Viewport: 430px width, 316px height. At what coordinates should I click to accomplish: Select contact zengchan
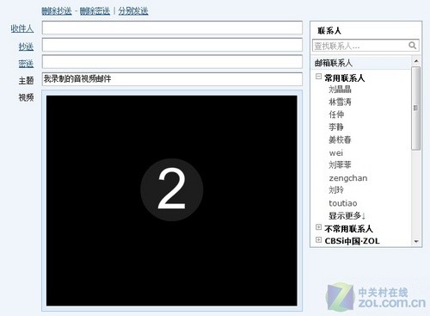348,178
